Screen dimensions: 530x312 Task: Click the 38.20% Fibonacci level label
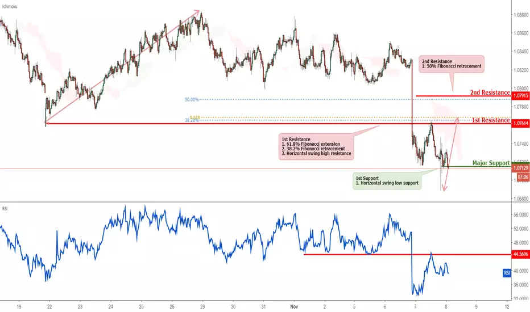(x=192, y=120)
